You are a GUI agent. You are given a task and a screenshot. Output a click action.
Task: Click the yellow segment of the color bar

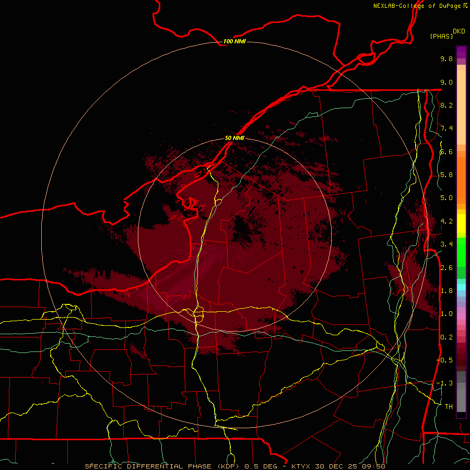pos(461,224)
